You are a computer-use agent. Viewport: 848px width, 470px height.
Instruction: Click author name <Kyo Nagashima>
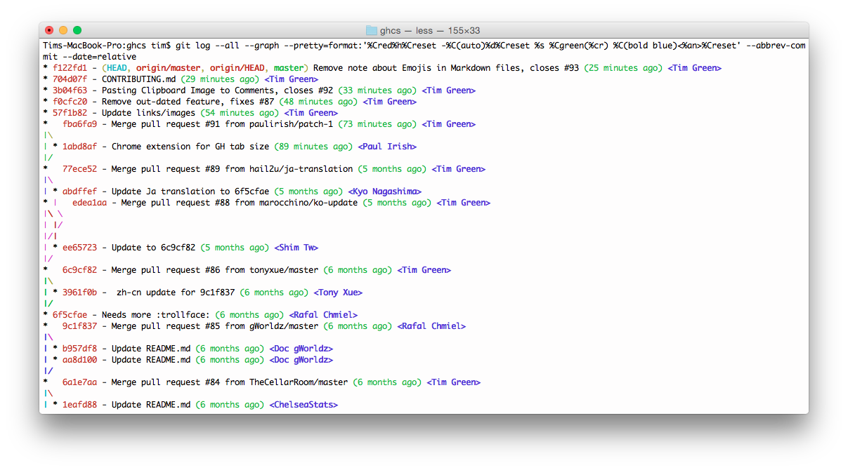click(x=385, y=192)
